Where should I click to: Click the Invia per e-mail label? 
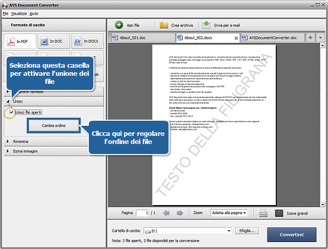(227, 25)
